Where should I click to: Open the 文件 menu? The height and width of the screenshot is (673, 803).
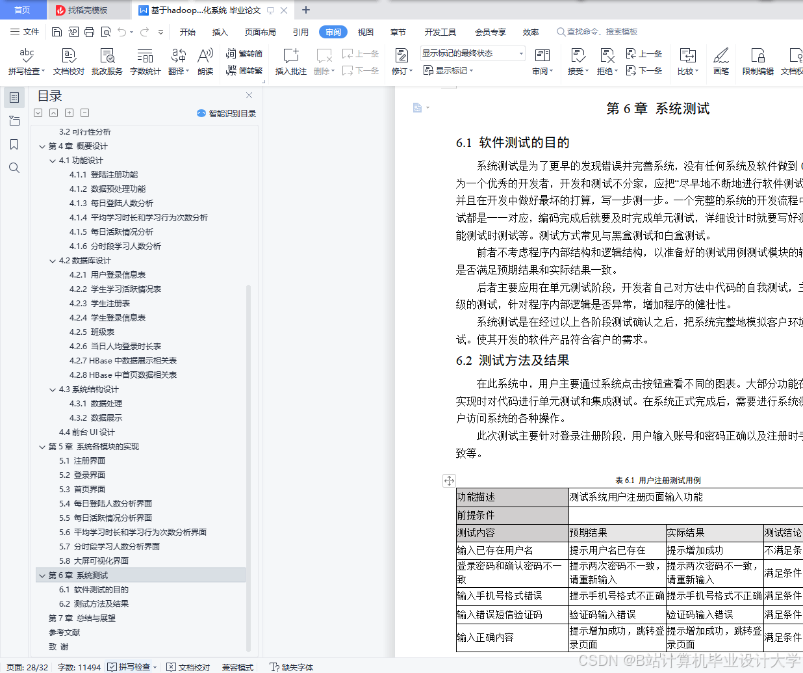click(29, 31)
